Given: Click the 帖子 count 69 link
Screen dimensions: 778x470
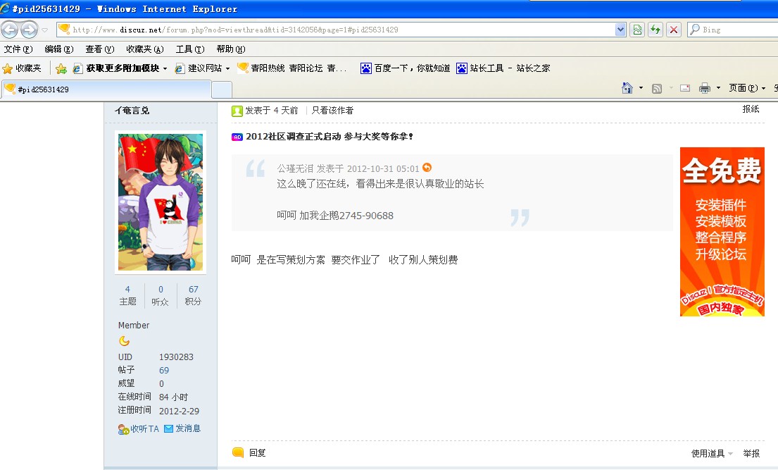Looking at the screenshot, I should (x=164, y=370).
